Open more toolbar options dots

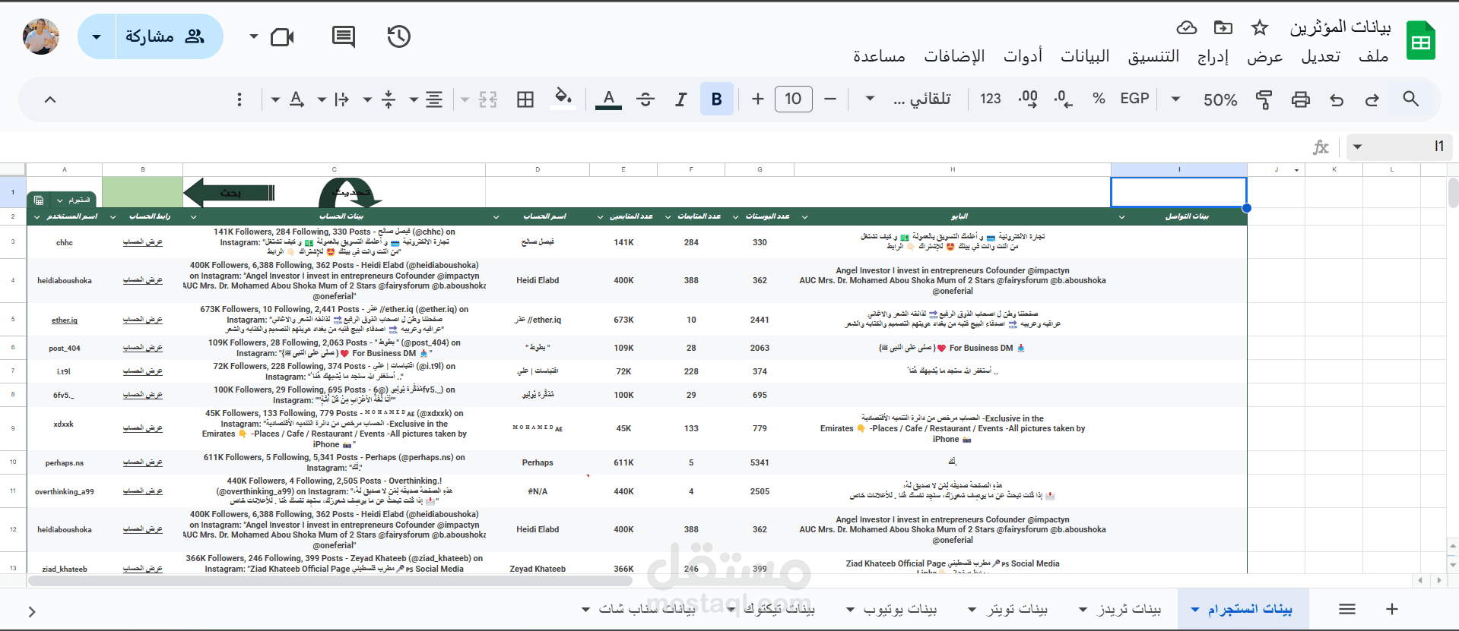pyautogui.click(x=239, y=99)
